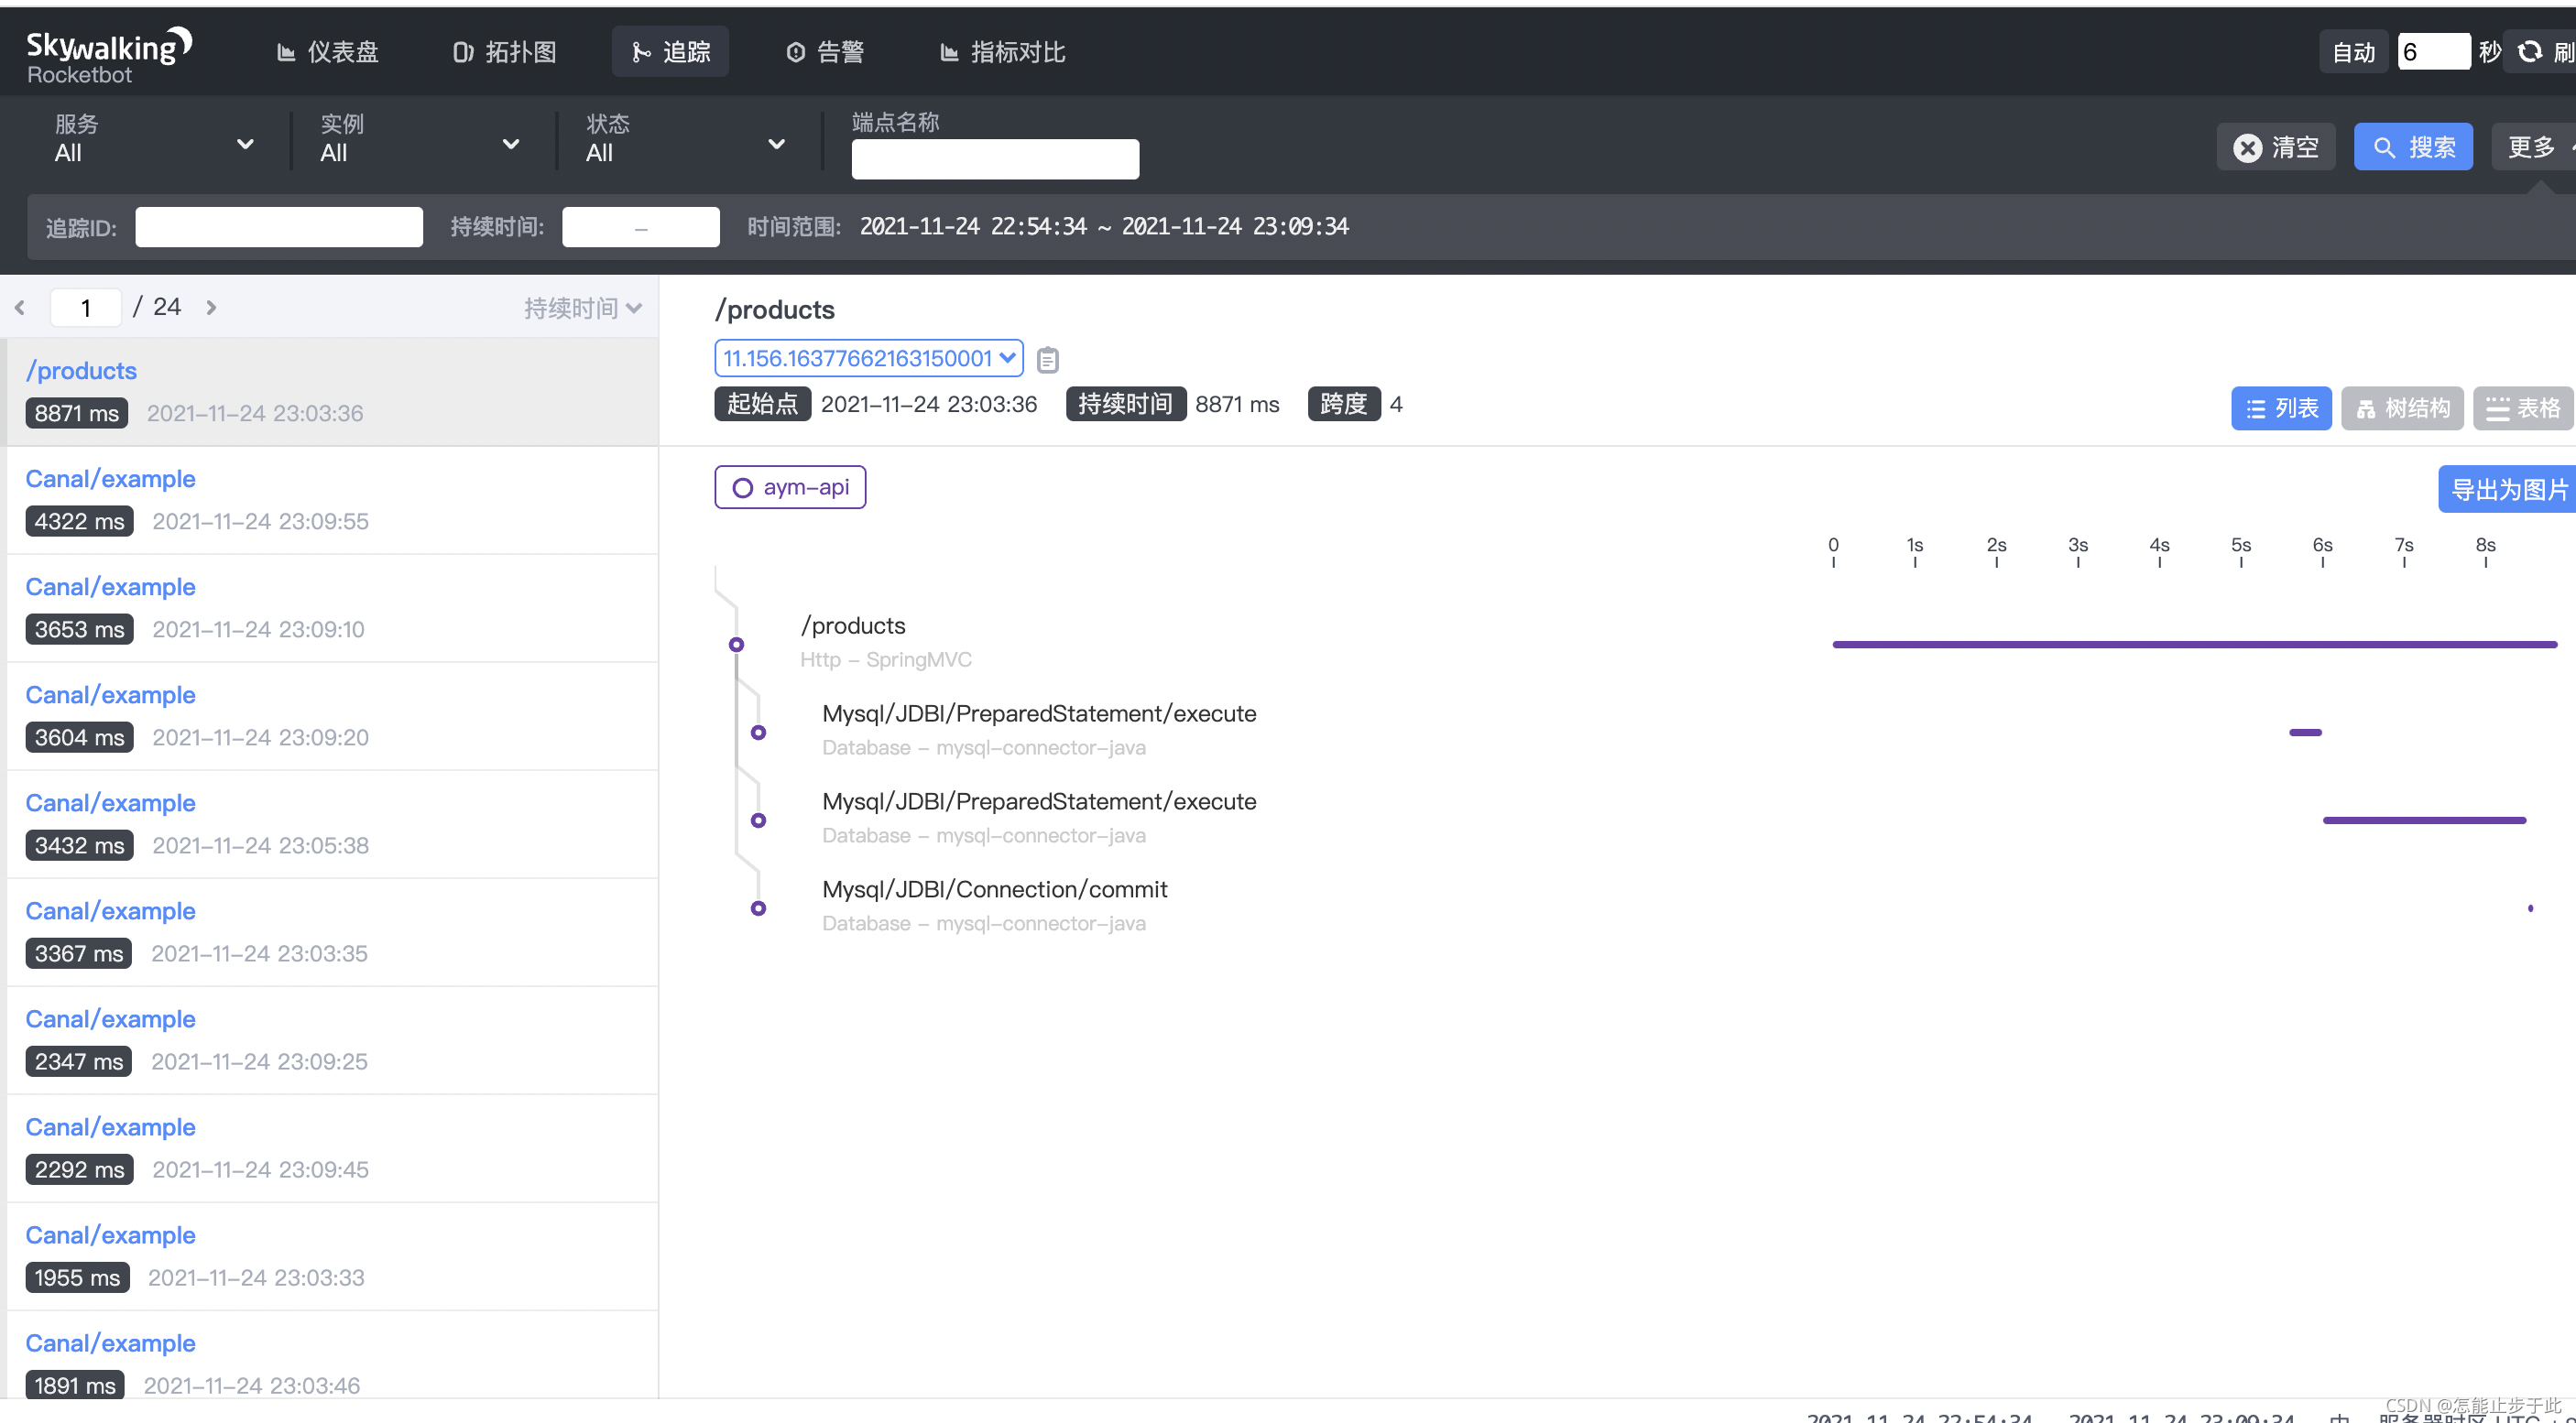
Task: Click the 清空 clear button
Action: click(x=2276, y=147)
